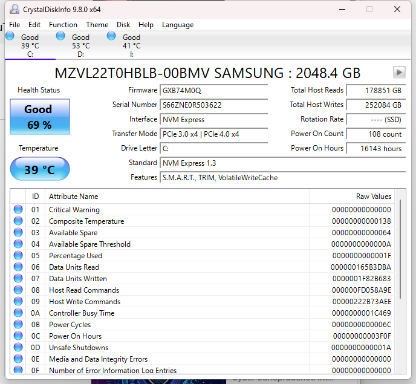Viewport: 416px width, 384px height.
Task: Click the status orb for Host Read Commands
Action: [x=18, y=290]
